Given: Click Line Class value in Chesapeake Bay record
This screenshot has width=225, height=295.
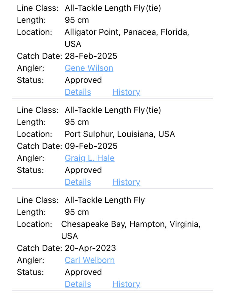Looking at the screenshot, I should tap(105, 200).
